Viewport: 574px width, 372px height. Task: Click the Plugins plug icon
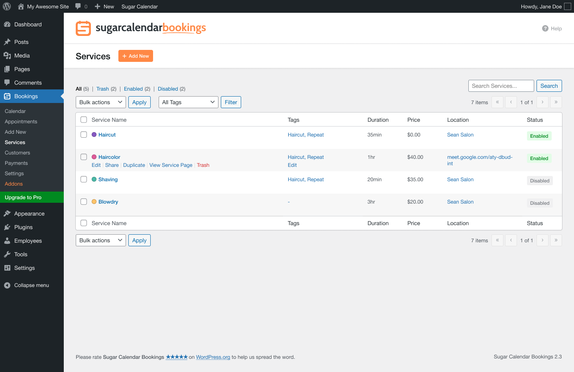7,227
